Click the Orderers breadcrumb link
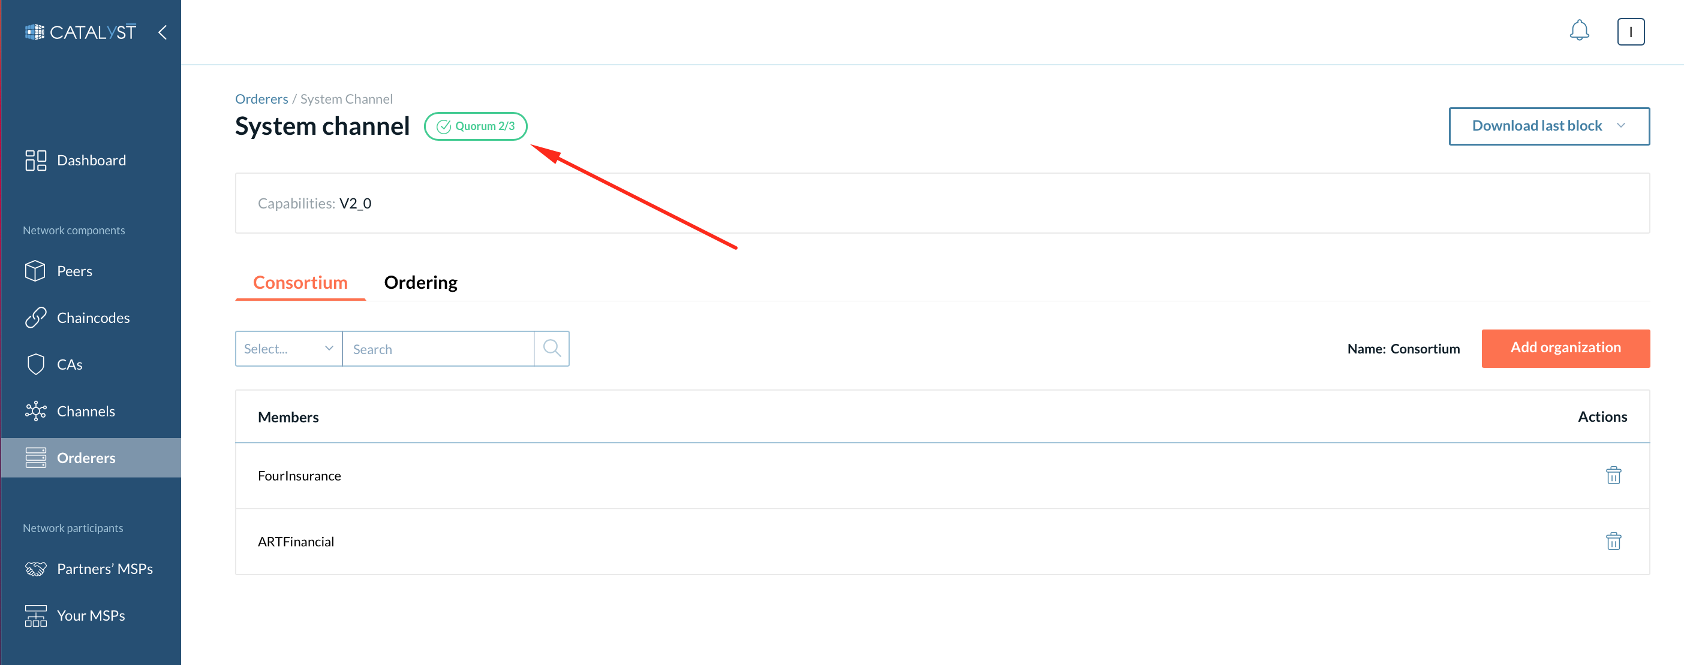Image resolution: width=1684 pixels, height=665 pixels. 261,98
